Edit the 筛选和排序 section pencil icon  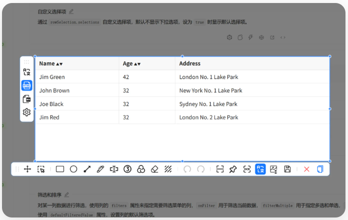[66, 195]
